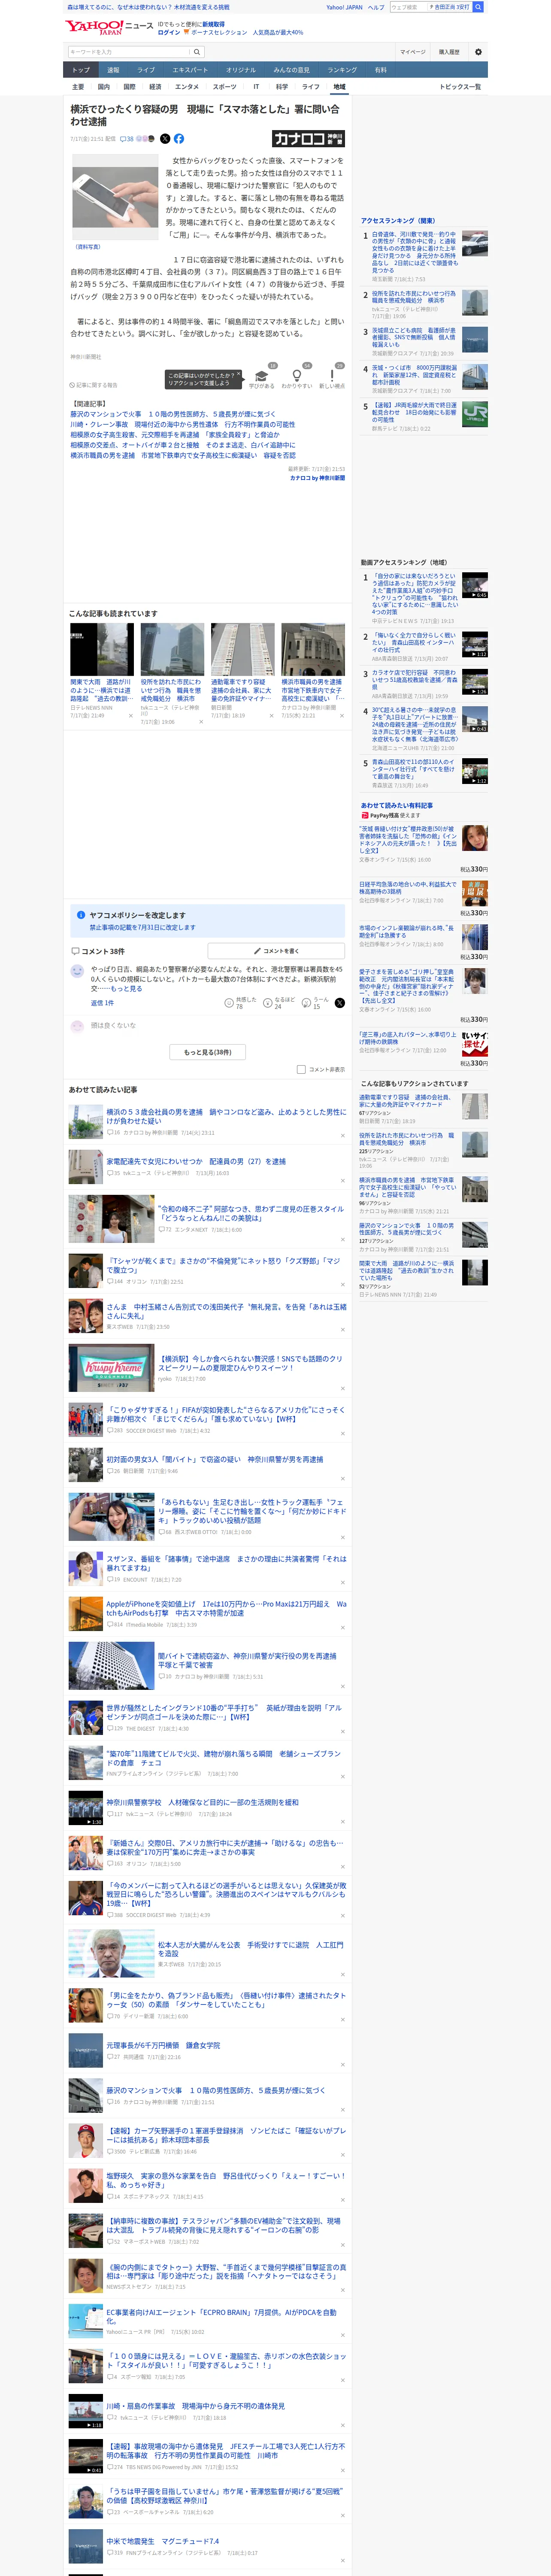Image resolution: width=551 pixels, height=2576 pixels.
Task: Report a problem with 記事に関する報告
Action: point(94,385)
